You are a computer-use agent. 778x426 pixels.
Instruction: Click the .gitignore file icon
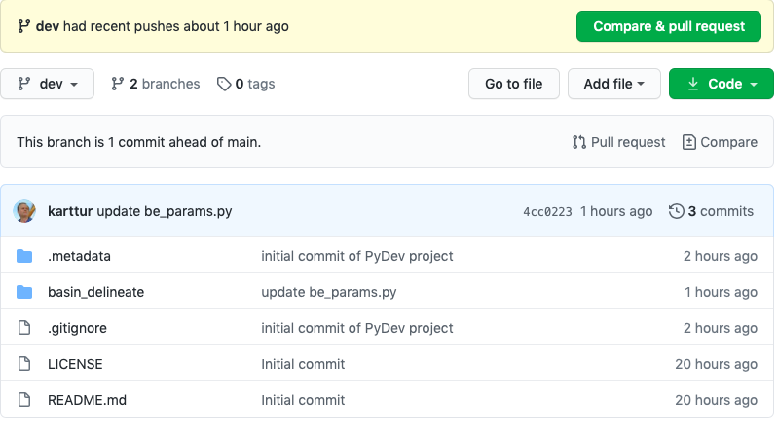[x=25, y=328]
